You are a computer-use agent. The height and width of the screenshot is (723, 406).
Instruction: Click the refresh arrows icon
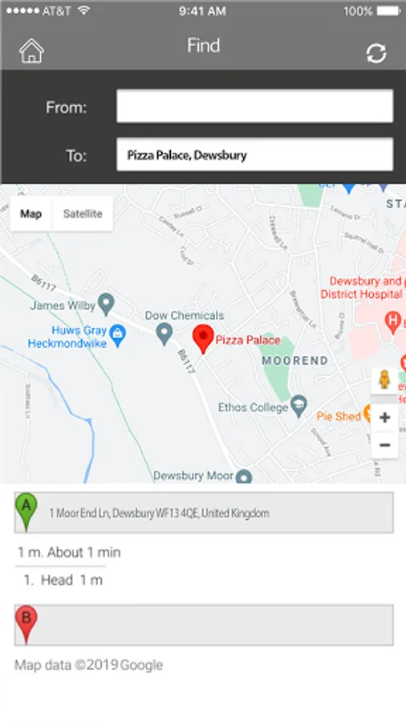point(376,54)
